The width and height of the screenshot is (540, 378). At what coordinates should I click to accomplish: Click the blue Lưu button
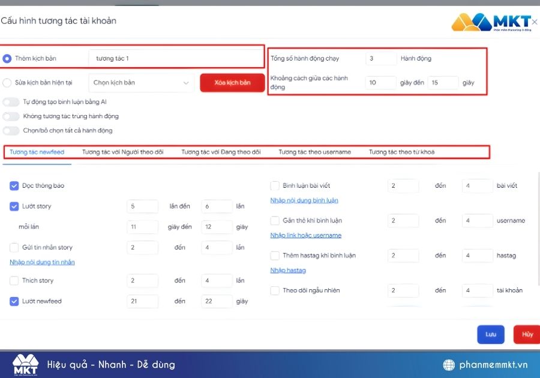pos(491,334)
